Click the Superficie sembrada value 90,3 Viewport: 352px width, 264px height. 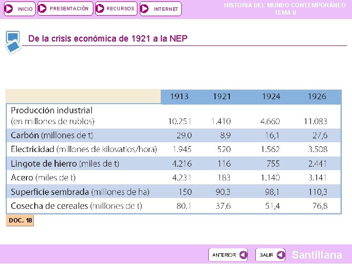tap(223, 192)
